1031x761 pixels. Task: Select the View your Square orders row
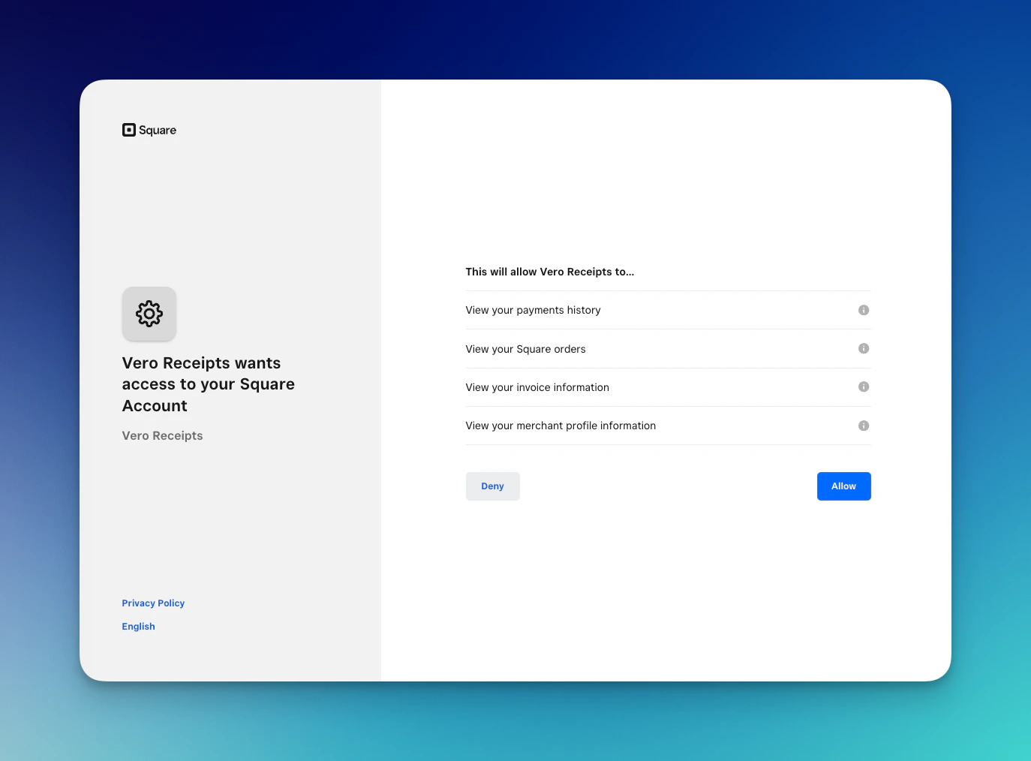(x=525, y=348)
